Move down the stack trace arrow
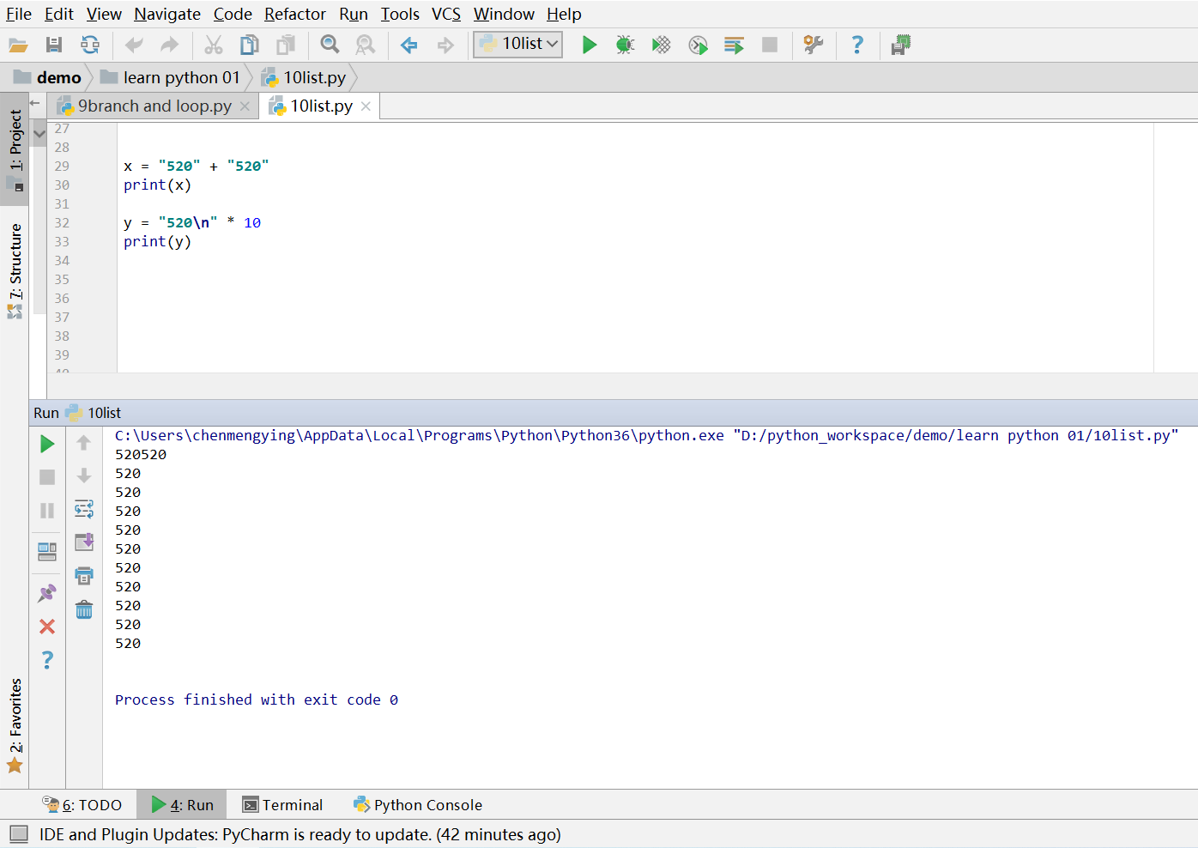This screenshot has width=1198, height=848. click(84, 475)
